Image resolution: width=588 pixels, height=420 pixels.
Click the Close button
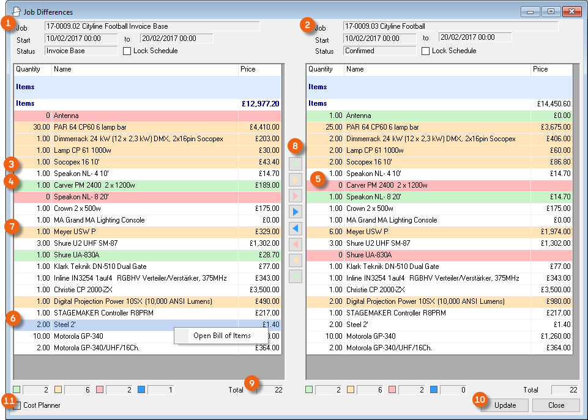556,405
